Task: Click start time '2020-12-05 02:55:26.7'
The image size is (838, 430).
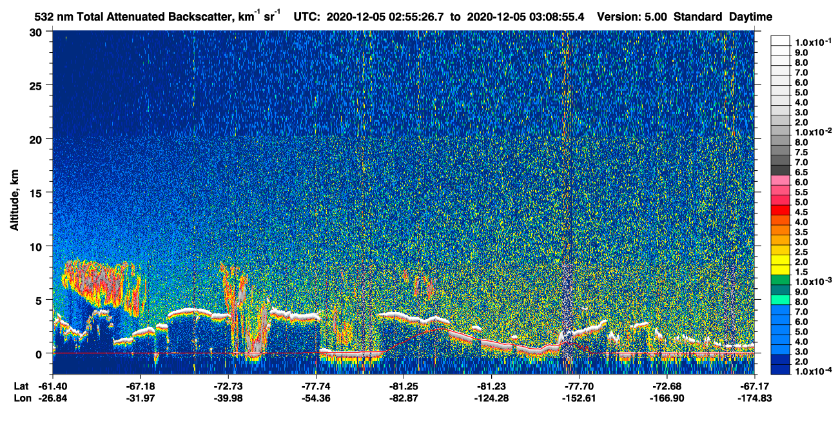Action: pos(385,17)
